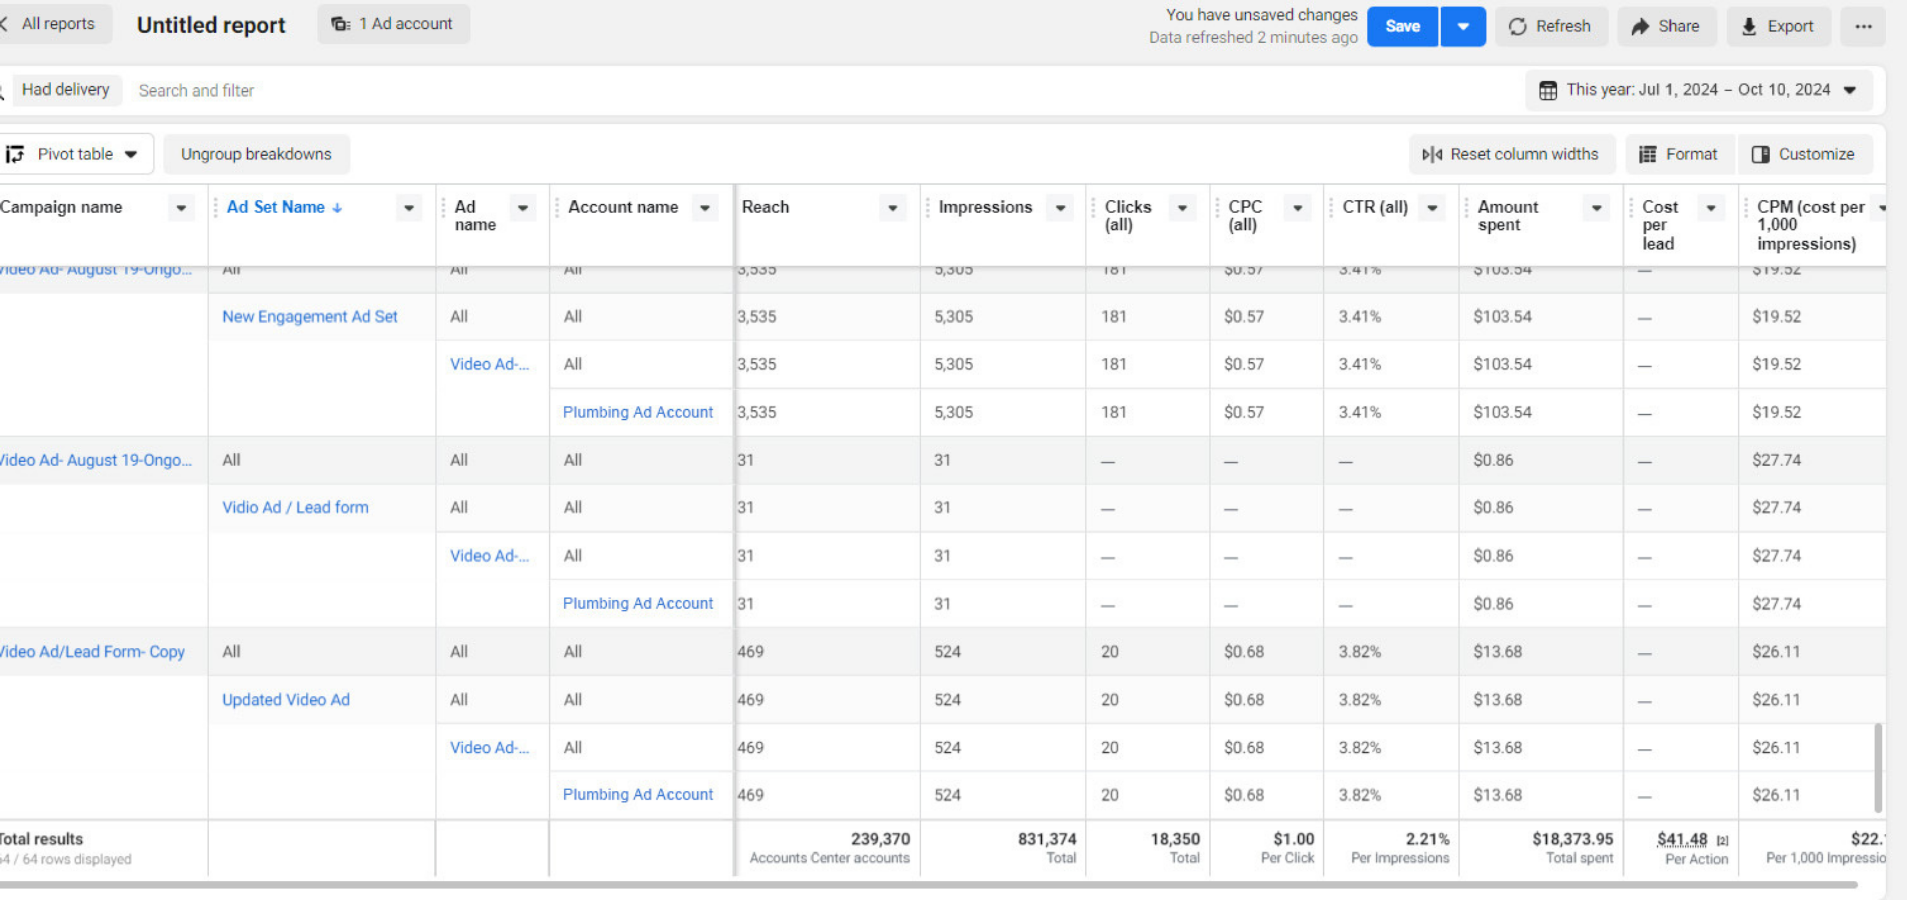Click the drag handle beside Ad name header
1909x900 pixels.
point(443,208)
